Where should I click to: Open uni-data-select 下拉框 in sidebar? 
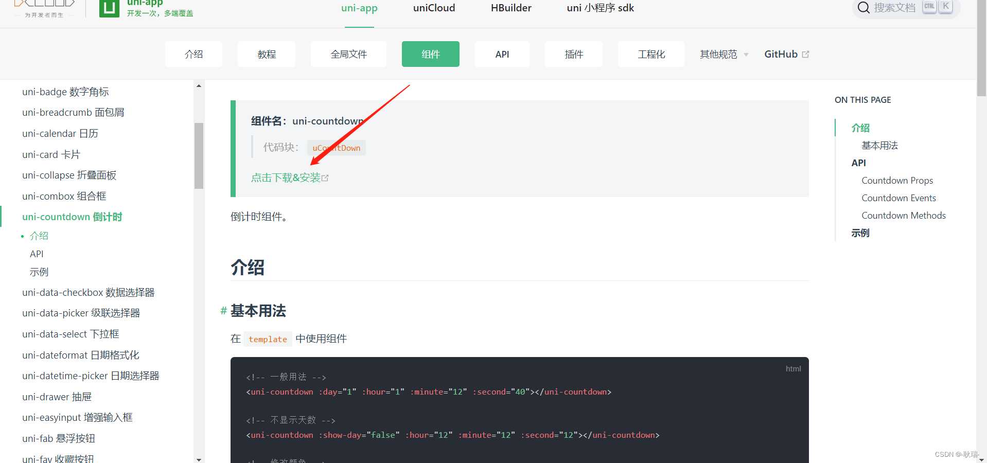click(x=70, y=334)
